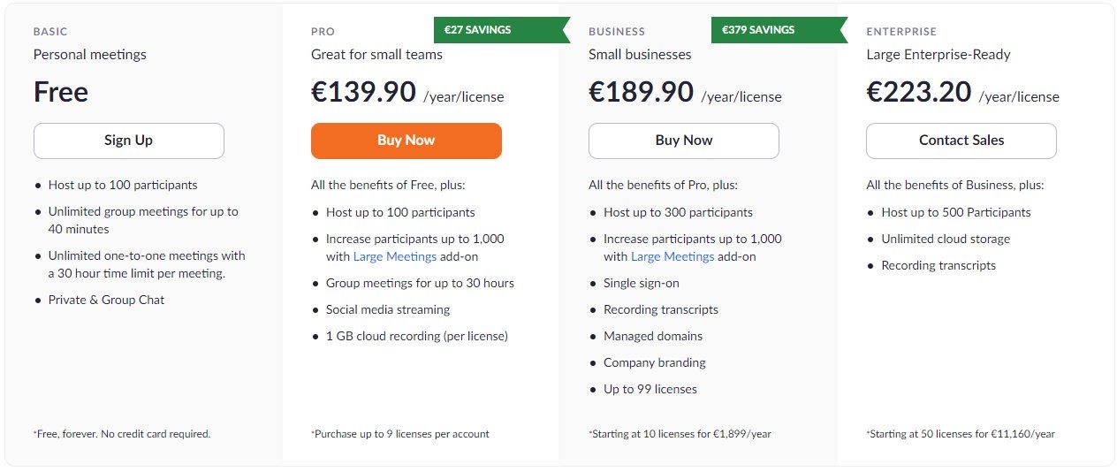Viewport: 1117px width, 472px height.
Task: Click the Enterprise plan label
Action: coord(901,32)
